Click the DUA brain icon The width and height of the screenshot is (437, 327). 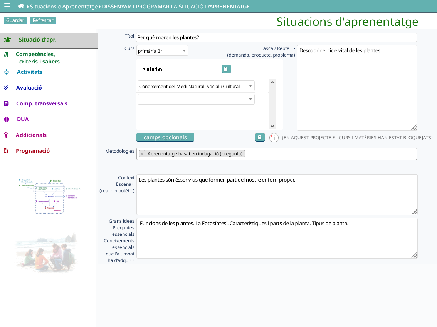tap(7, 119)
